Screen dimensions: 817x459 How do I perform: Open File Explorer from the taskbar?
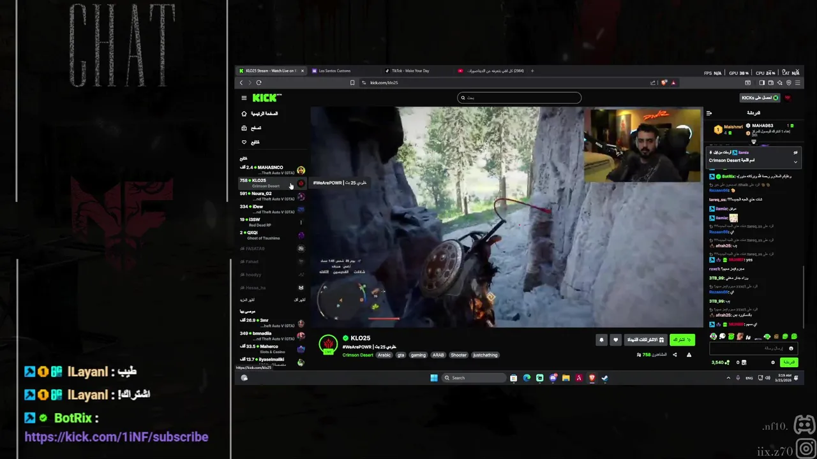pyautogui.click(x=566, y=378)
